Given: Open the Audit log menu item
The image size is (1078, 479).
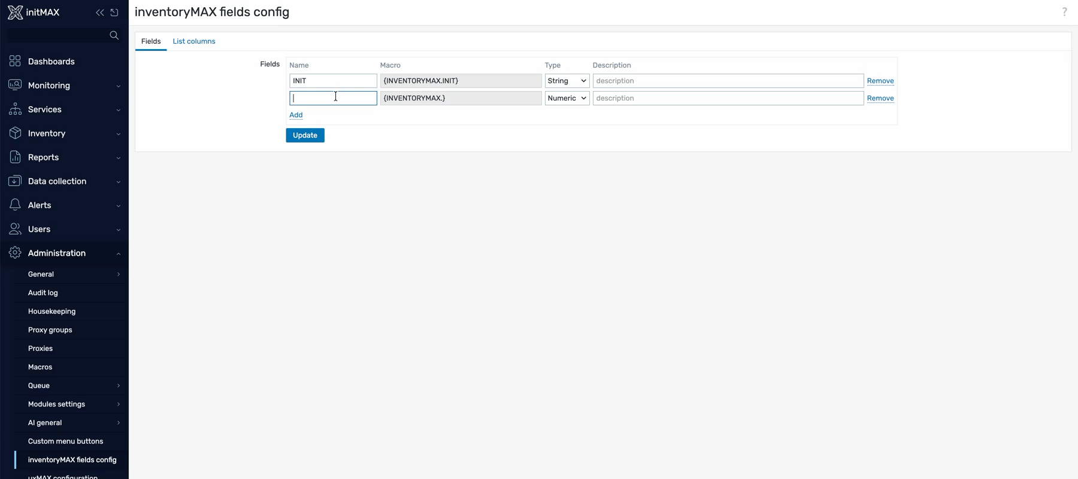Looking at the screenshot, I should pyautogui.click(x=43, y=293).
